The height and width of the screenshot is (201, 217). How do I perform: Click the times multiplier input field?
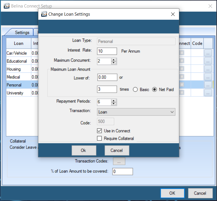(107, 89)
